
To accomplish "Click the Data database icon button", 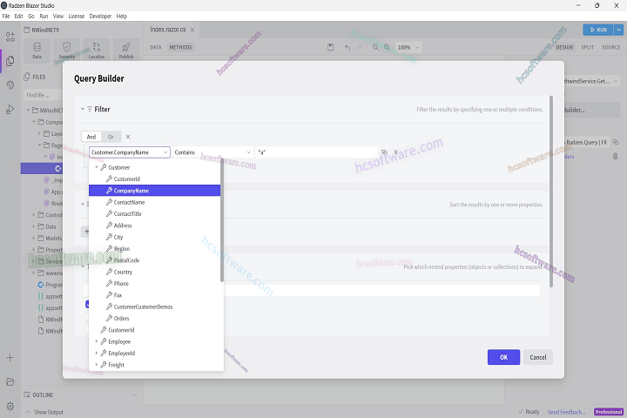I will point(37,50).
